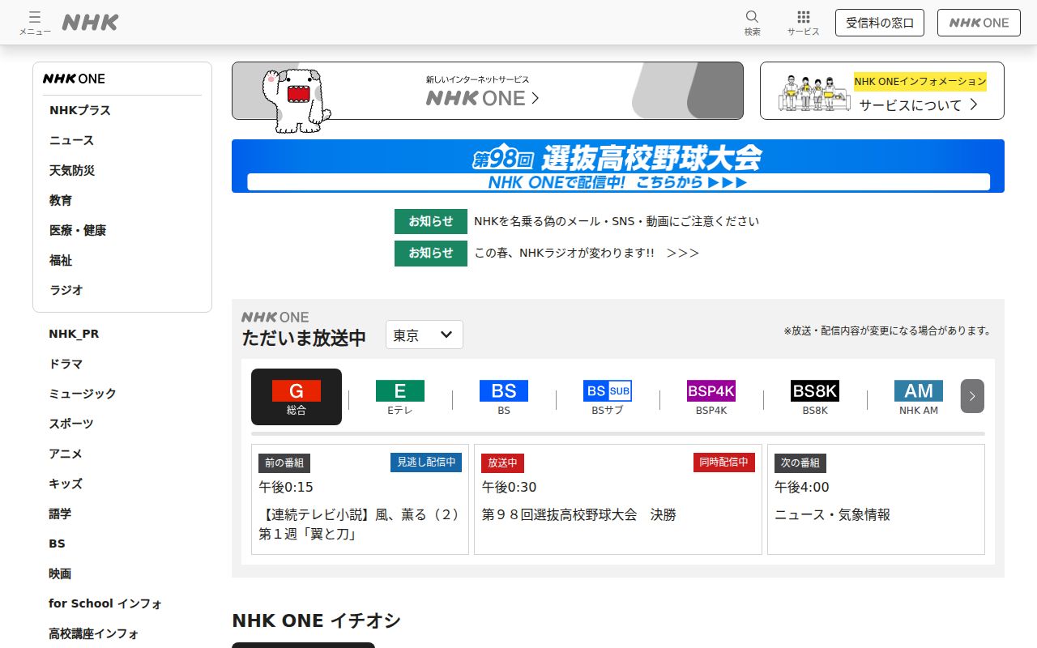Open 映画 sidebar link

tap(60, 573)
